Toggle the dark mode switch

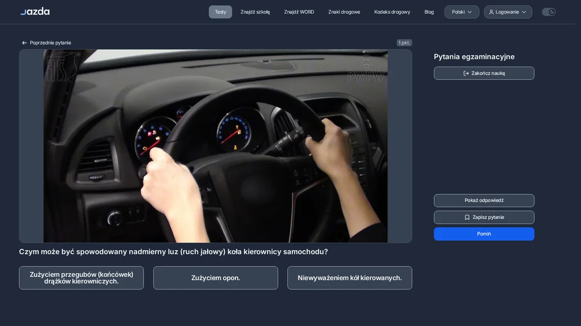tap(549, 12)
